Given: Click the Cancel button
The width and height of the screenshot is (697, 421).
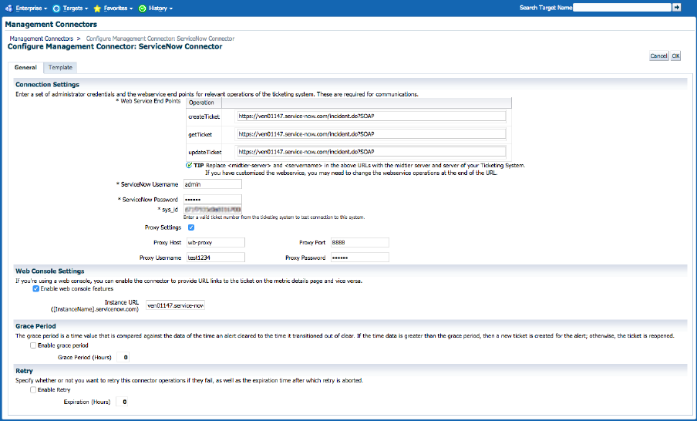Looking at the screenshot, I should [x=658, y=56].
